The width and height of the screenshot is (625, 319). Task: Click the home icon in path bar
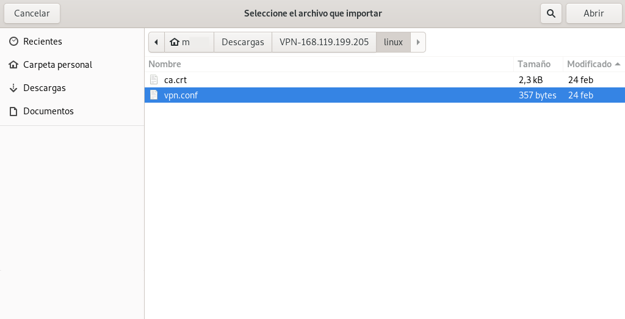coord(174,42)
